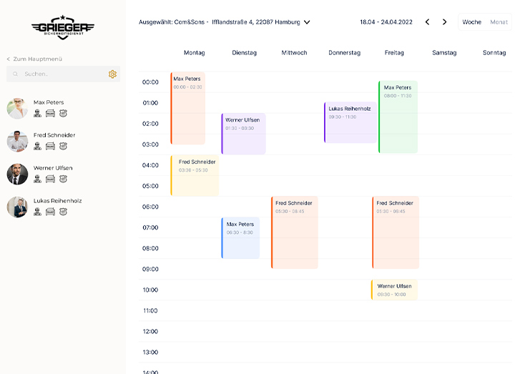Open Max Peters' profile photo

(x=17, y=108)
